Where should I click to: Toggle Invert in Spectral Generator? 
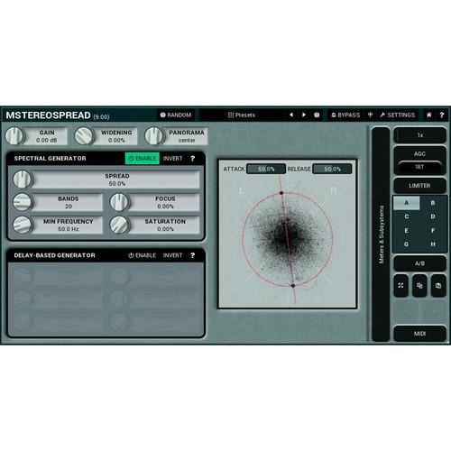coord(172,158)
